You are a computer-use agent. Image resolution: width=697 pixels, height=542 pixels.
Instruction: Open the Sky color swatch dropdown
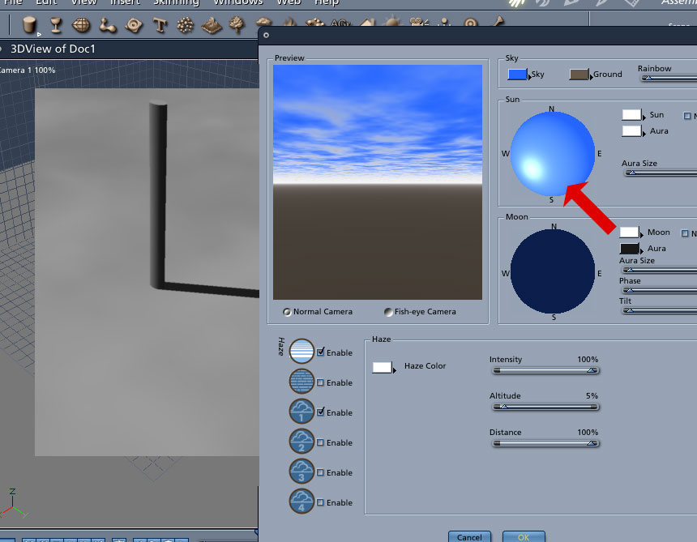tap(518, 75)
